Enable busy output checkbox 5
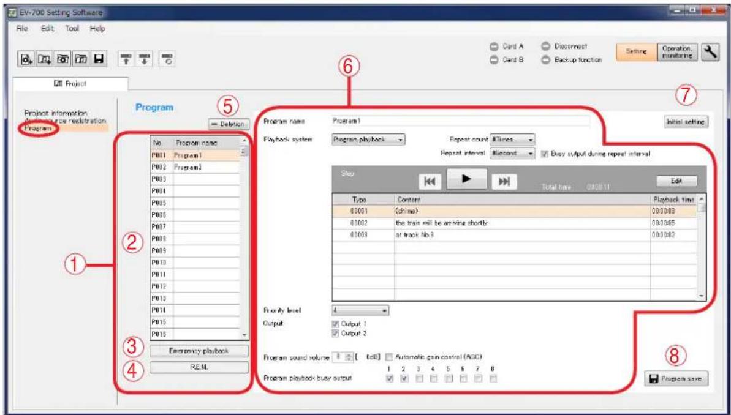Viewport: 731px width, 415px height. 449,379
